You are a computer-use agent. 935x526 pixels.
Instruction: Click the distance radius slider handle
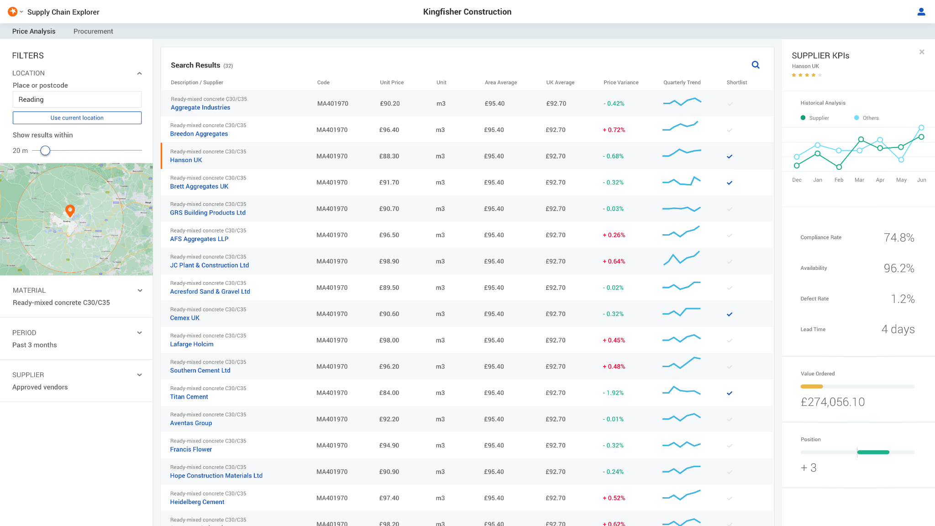pos(45,150)
